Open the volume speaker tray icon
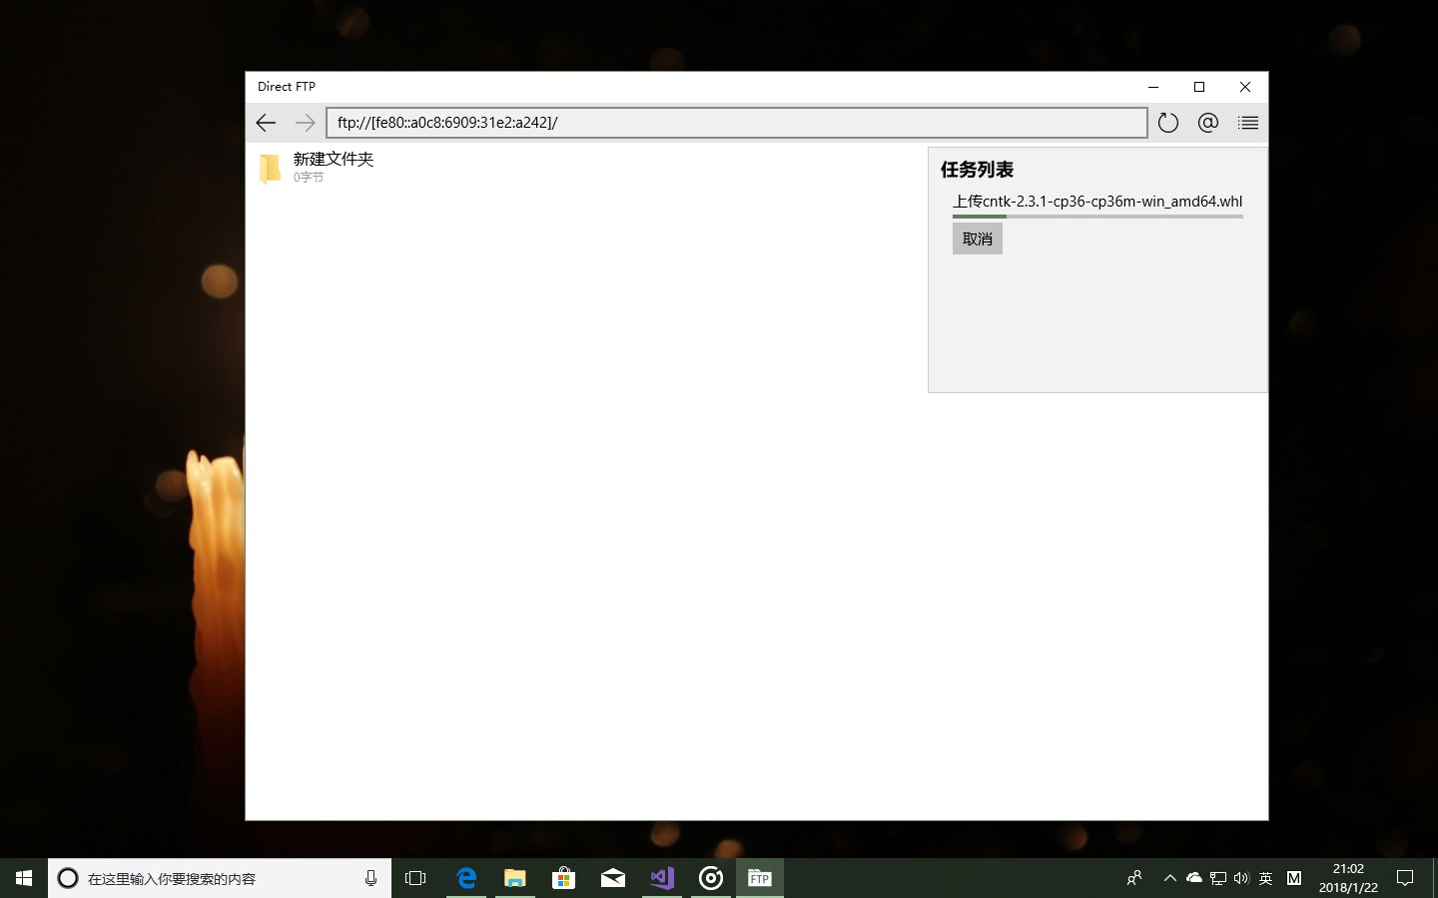The image size is (1438, 898). tap(1241, 878)
